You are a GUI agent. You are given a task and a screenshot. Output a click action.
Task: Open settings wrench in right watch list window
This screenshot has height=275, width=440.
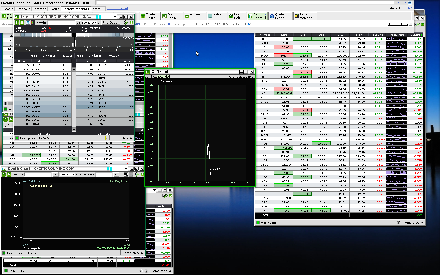click(417, 24)
